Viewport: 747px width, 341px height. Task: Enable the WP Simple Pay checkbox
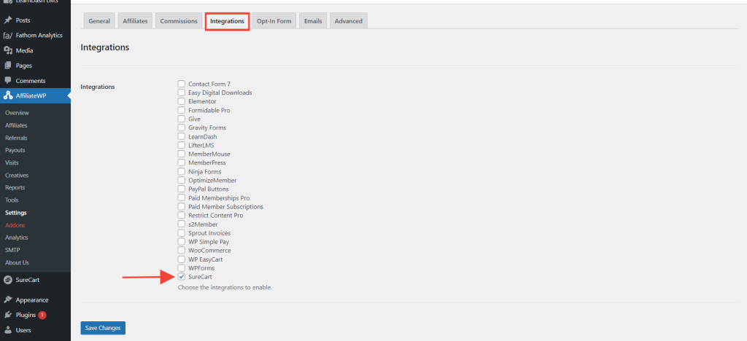[x=182, y=242]
